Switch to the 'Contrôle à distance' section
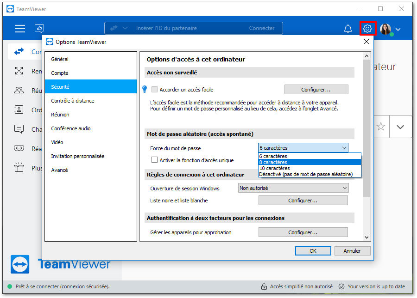This screenshot has height=298, width=417. click(73, 101)
